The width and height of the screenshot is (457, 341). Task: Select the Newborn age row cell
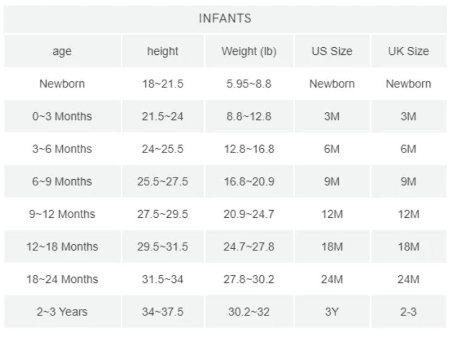(62, 84)
